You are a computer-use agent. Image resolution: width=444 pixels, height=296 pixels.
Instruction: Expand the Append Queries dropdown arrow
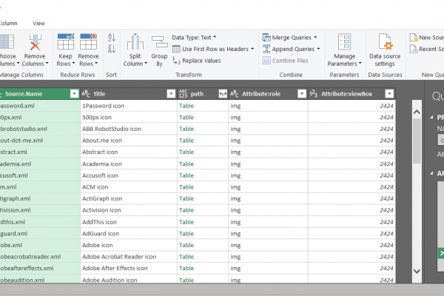(318, 49)
